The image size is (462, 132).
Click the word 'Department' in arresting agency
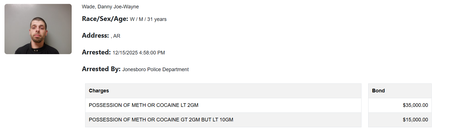[176, 69]
